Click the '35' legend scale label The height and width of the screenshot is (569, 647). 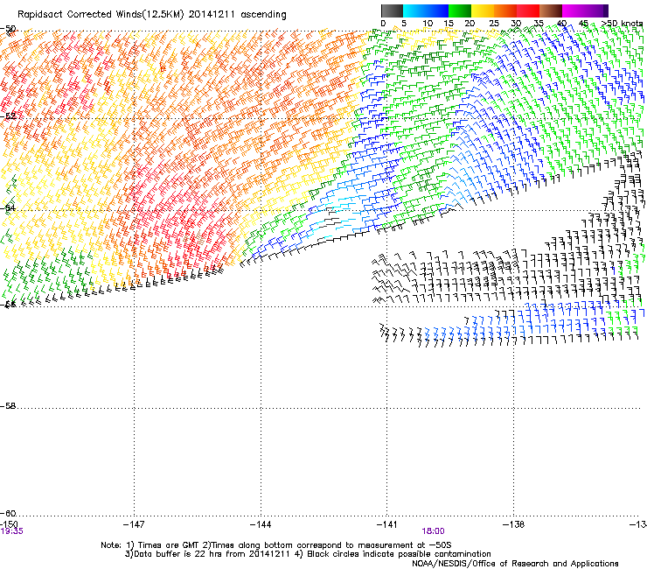coord(539,24)
